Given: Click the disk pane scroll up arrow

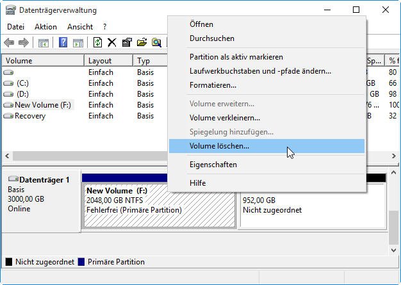Looking at the screenshot, I should tap(393, 173).
